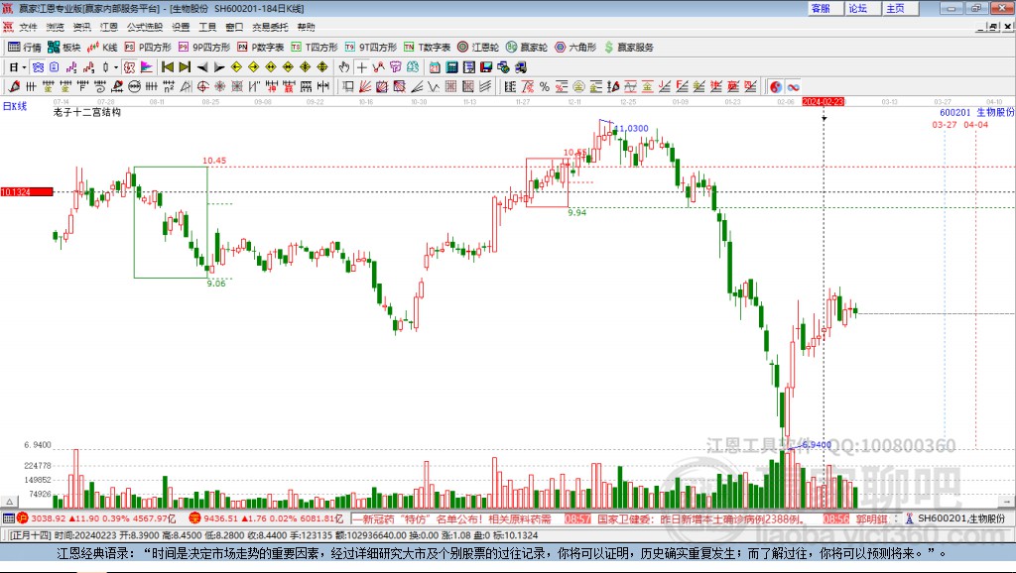Select the crosshair cursor tool
Image resolution: width=1016 pixels, height=573 pixels.
click(x=361, y=66)
